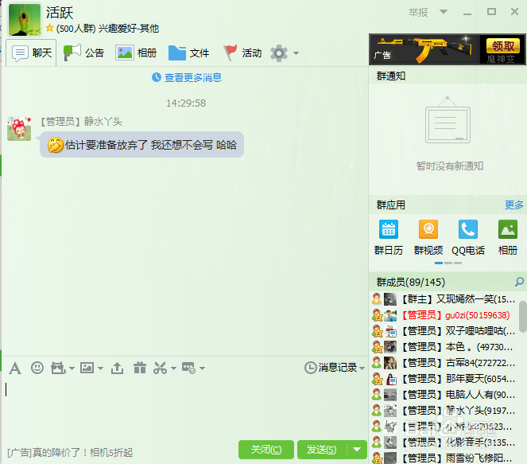Click 静水丫头 avatar in chat
Image resolution: width=527 pixels, height=464 pixels.
pyautogui.click(x=19, y=128)
